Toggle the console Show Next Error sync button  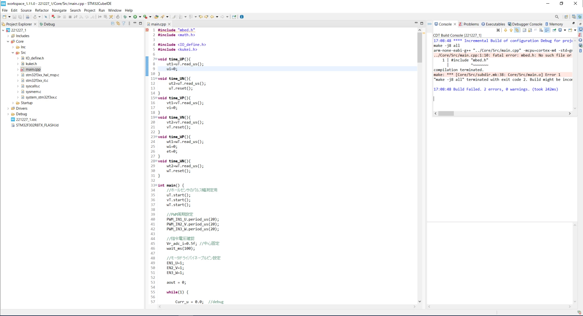(x=517, y=30)
